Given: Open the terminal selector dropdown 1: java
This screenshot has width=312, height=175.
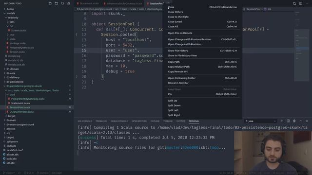Looking at the screenshot, I should 261,121.
